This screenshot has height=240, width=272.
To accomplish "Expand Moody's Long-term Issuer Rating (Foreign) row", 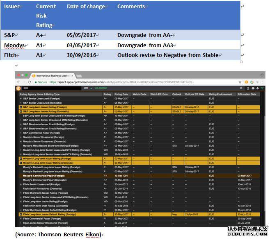I will tap(21, 158).
